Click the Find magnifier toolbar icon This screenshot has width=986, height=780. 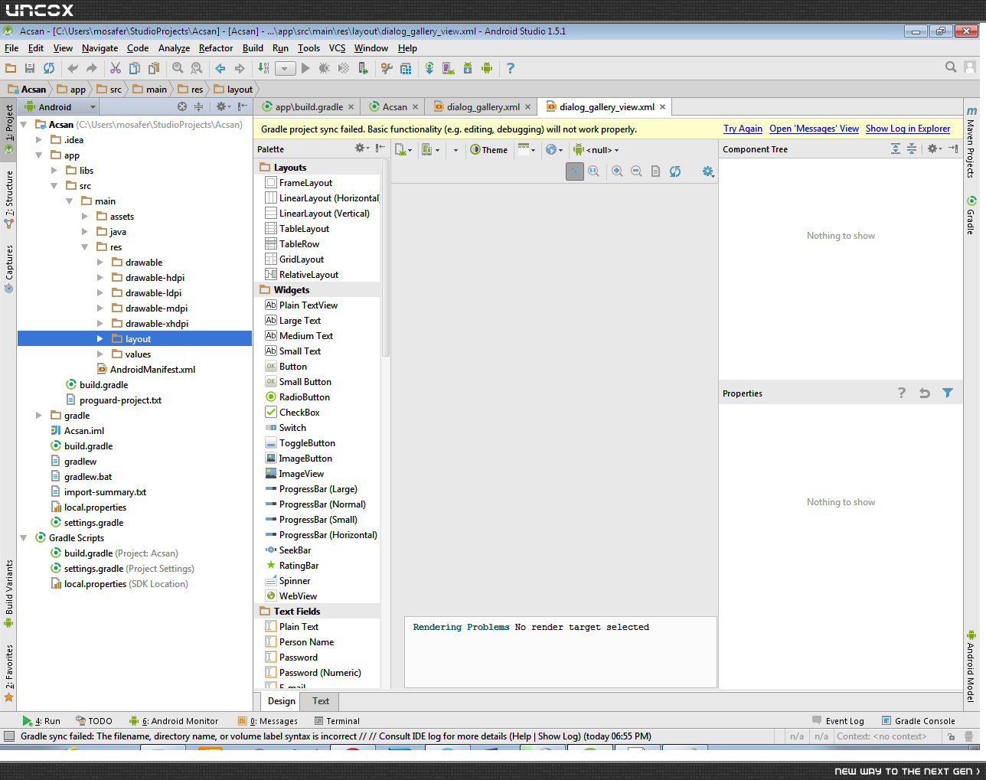coord(178,68)
